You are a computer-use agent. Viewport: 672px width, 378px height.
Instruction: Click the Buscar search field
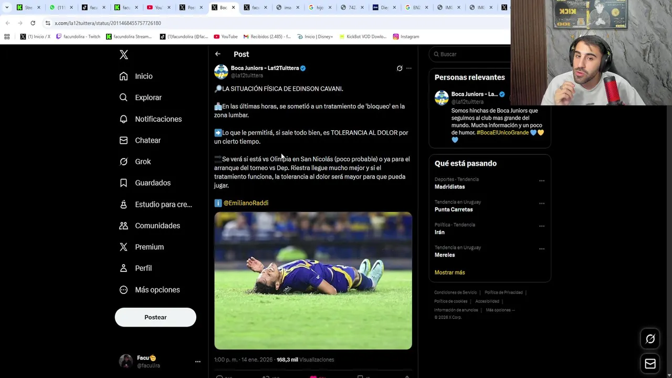tap(470, 54)
